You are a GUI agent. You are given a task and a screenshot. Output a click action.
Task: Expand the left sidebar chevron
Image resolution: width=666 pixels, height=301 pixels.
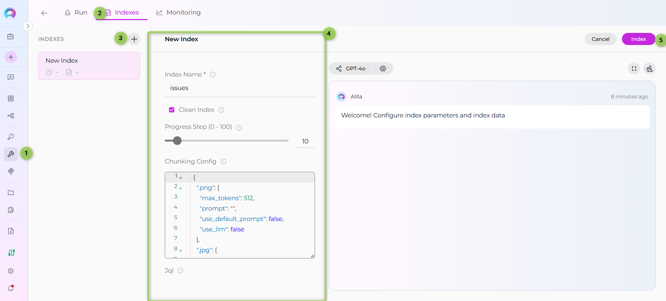pyautogui.click(x=28, y=26)
